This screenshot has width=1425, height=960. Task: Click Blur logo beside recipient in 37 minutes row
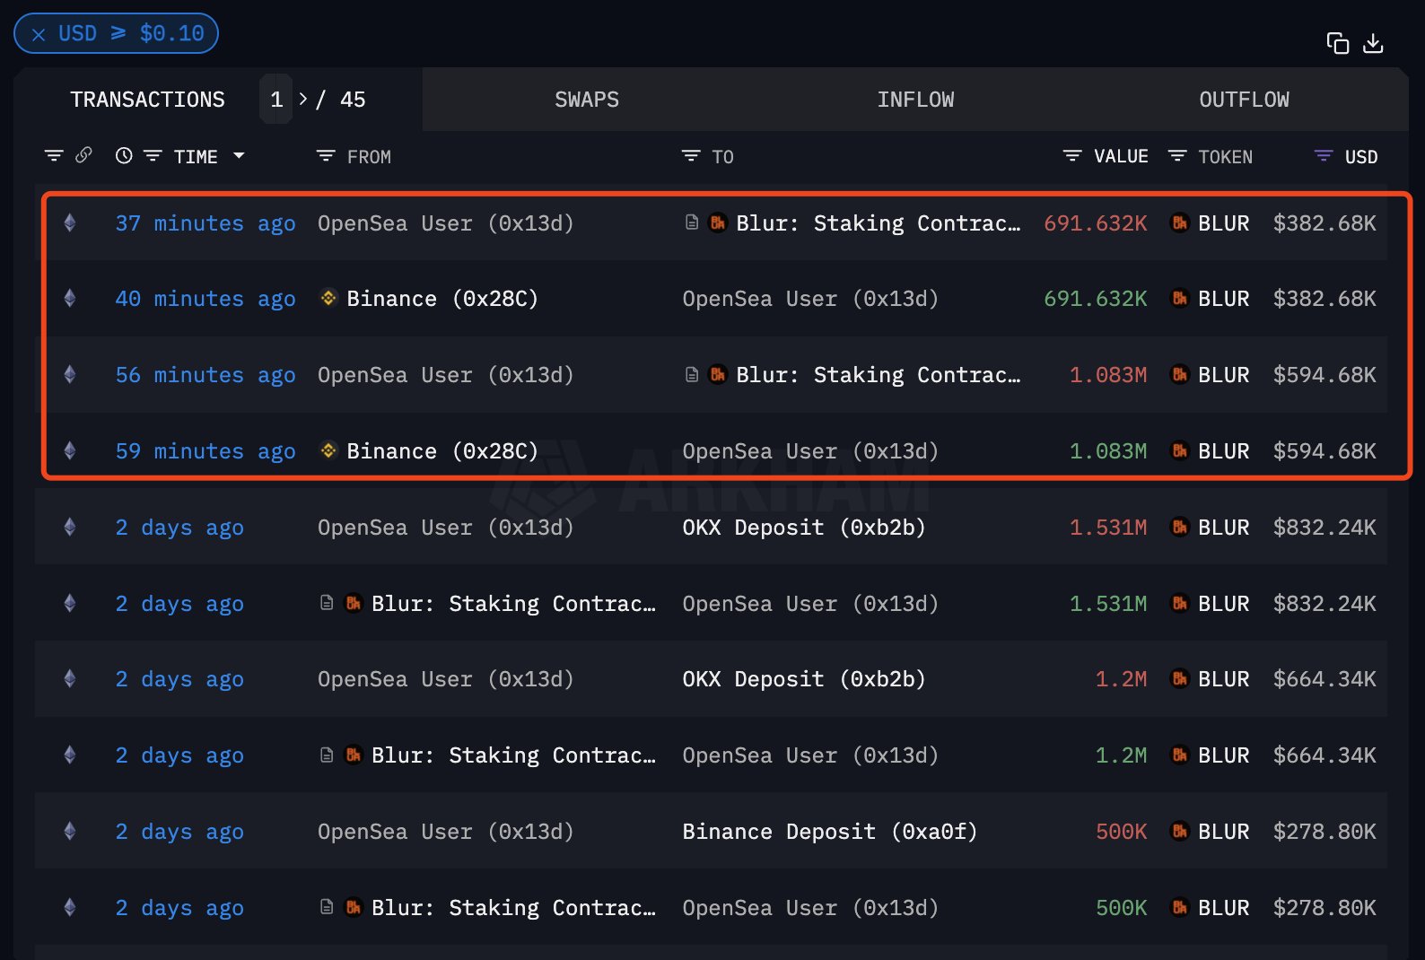718,223
